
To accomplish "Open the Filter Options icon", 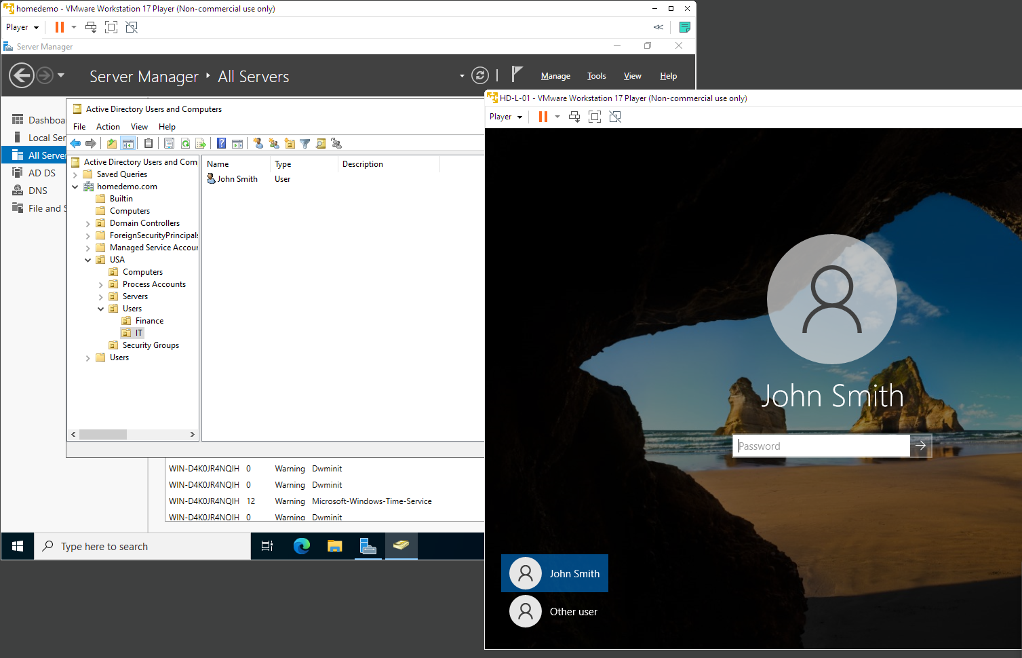I will coord(305,143).
